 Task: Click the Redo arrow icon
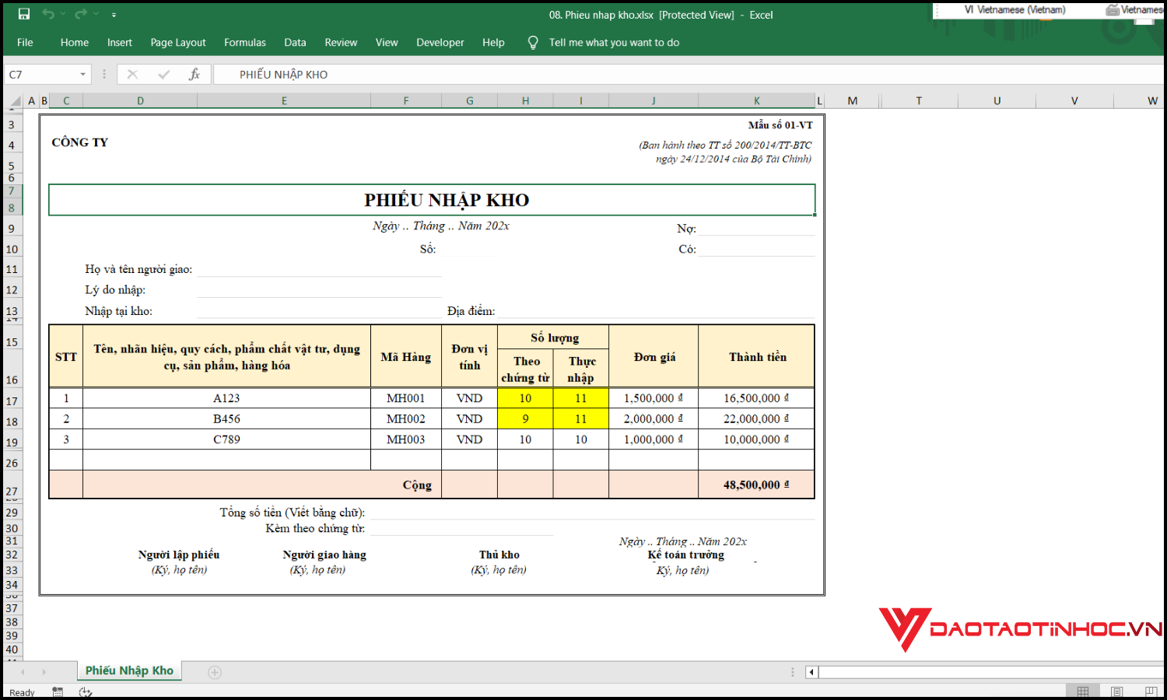coord(81,14)
